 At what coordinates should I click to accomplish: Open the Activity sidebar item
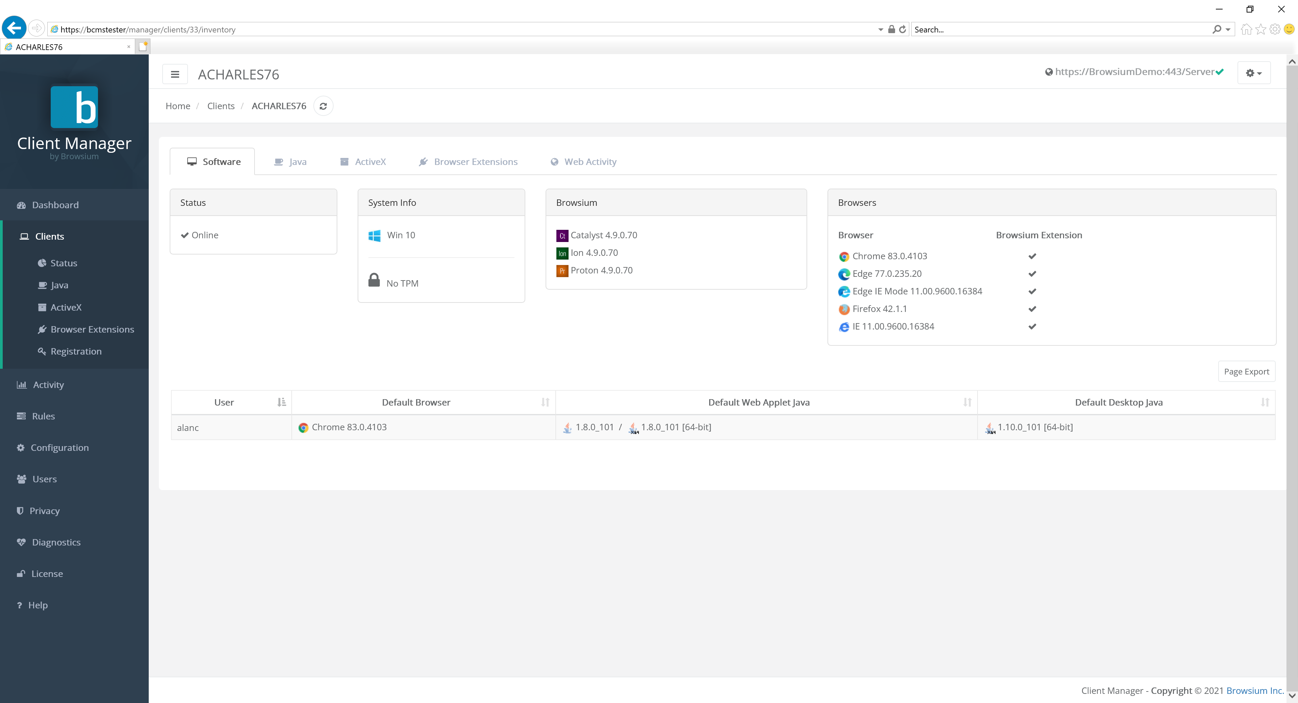(x=75, y=385)
